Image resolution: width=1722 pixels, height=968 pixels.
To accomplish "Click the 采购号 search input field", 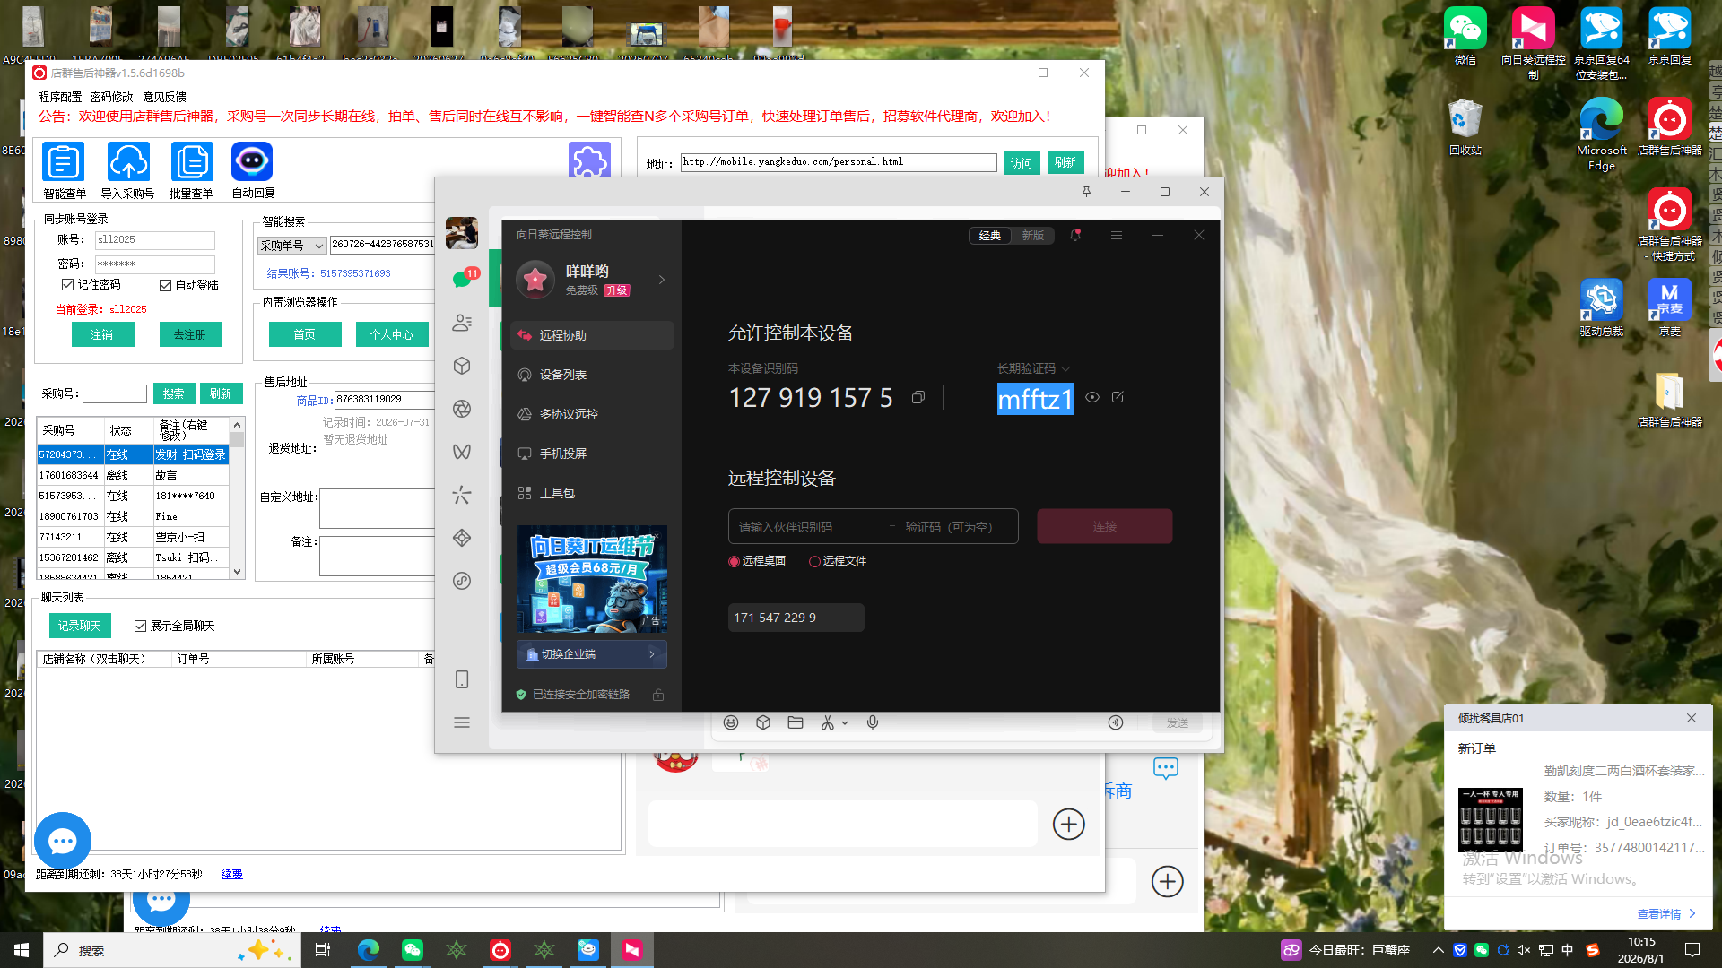I will [x=115, y=393].
